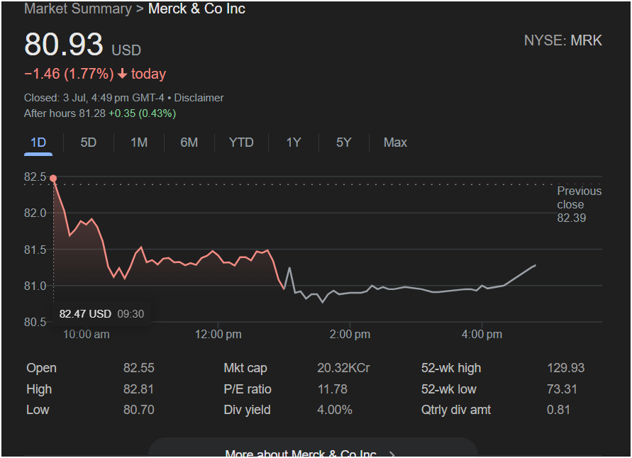The image size is (632, 458).
Task: Click the NYSE: MRK ticker label
Action: [563, 40]
